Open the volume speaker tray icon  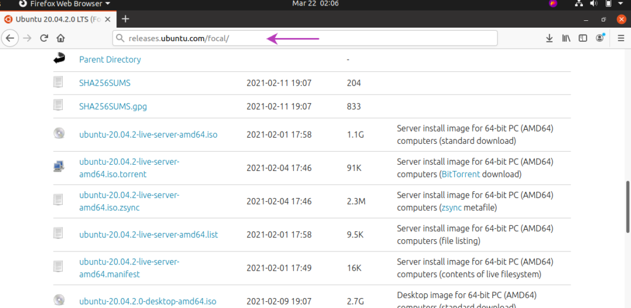594,4
